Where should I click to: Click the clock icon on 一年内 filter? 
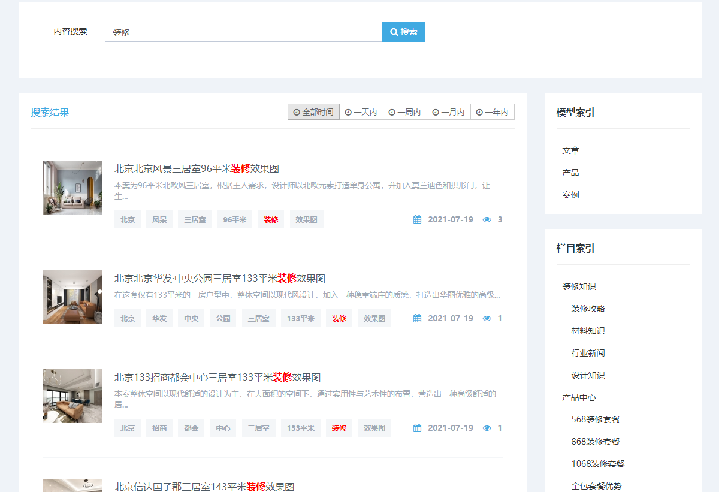click(479, 112)
